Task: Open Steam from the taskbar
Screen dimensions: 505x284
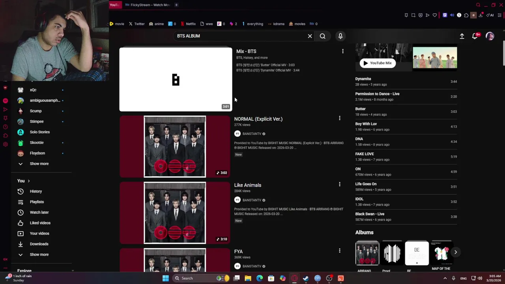Action: tap(306, 278)
